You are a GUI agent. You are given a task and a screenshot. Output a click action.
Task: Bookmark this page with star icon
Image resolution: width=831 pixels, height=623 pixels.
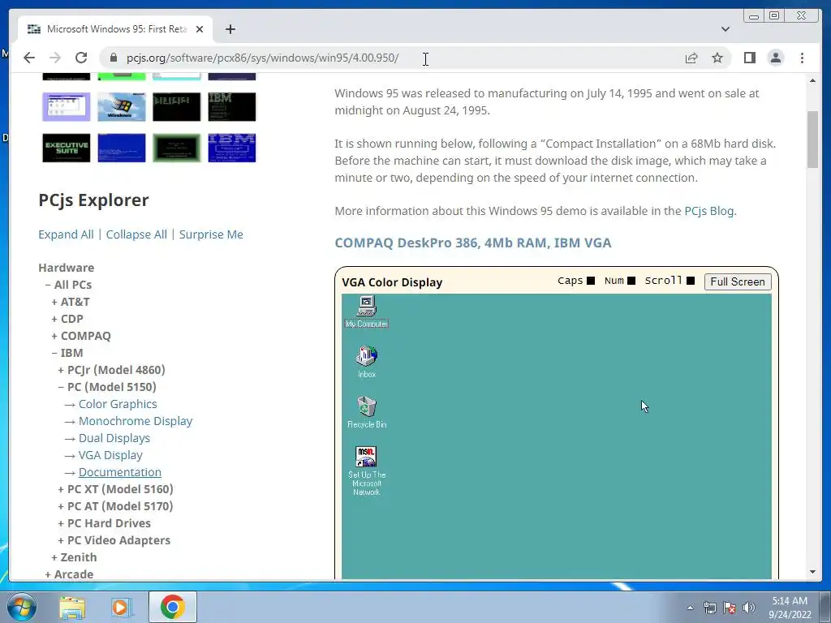point(717,58)
